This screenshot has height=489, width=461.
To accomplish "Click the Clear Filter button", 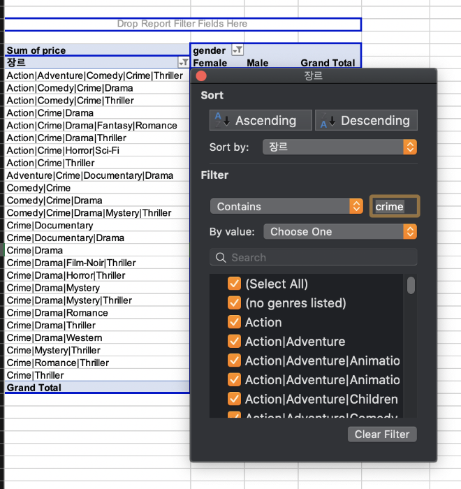I will point(382,434).
